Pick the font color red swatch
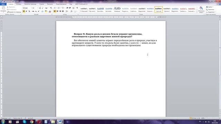This screenshot has height=124, width=221. 50,11
